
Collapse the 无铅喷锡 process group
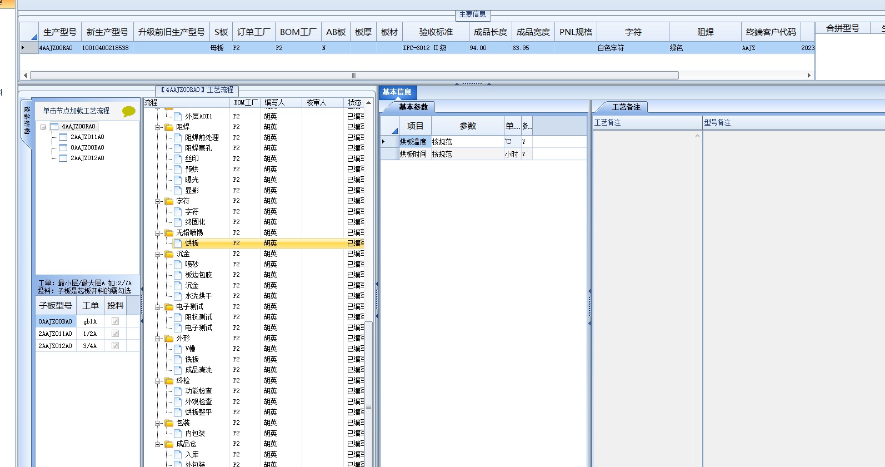click(158, 233)
